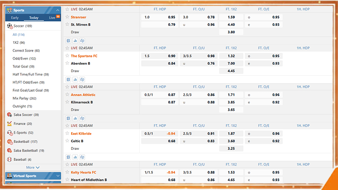The image size is (338, 190).
Task: Expand the Virtual Sports section
Action: pos(57,176)
